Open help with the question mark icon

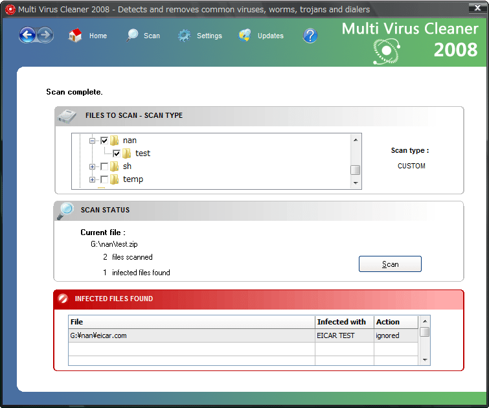310,36
